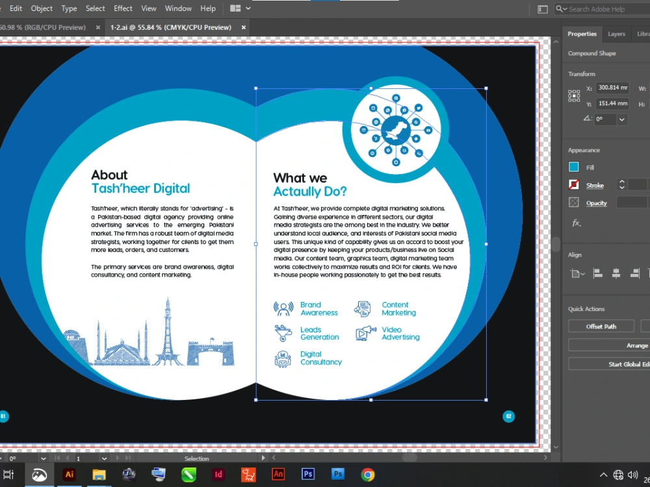
Task: Open the Help menu
Action: tap(208, 8)
